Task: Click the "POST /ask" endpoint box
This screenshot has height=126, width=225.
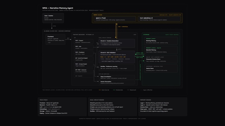Action: (83, 47)
